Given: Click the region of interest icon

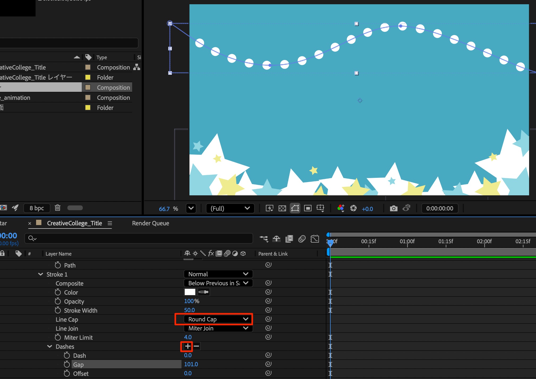Looking at the screenshot, I should (x=308, y=208).
